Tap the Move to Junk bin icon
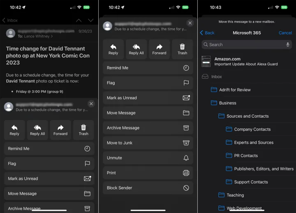This screenshot has width=296, height=213. pyautogui.click(x=186, y=143)
